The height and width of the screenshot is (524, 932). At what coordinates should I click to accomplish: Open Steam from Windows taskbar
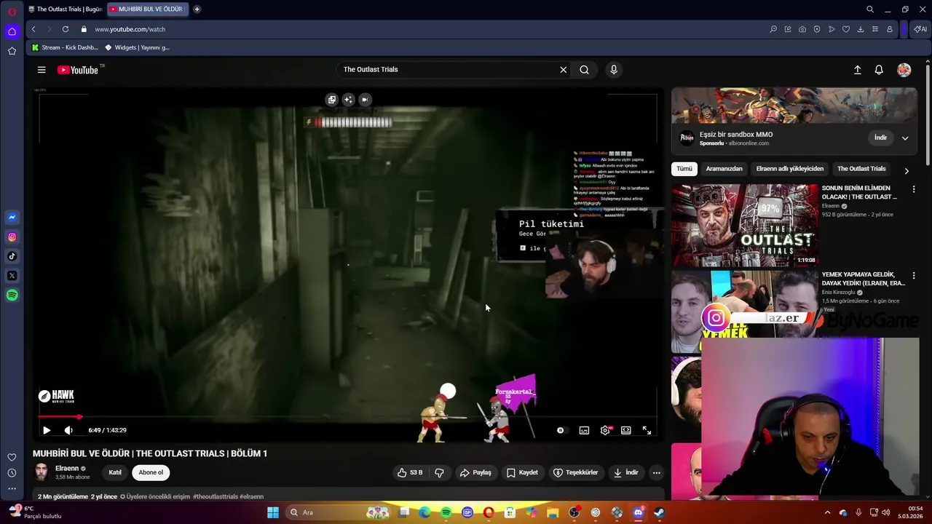(x=659, y=512)
